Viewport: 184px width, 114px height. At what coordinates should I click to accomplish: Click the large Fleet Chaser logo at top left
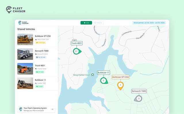coord(16,10)
